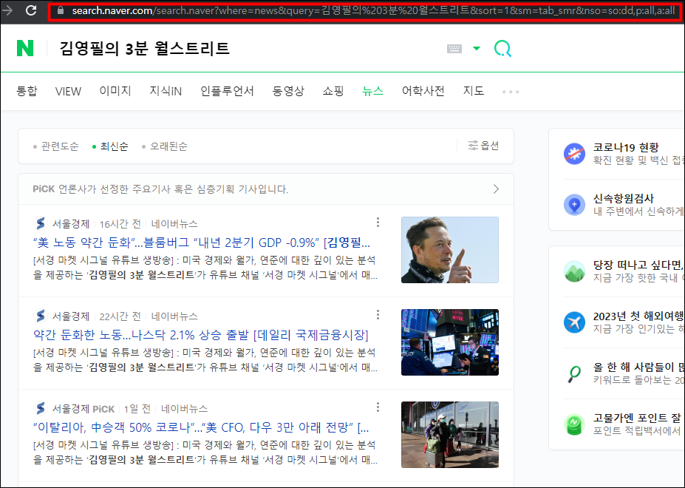
Task: Open article about 블룸버그 내년 2분기 GDP
Action: 202,243
